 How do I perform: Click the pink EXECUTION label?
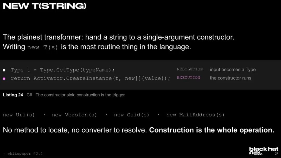point(188,78)
